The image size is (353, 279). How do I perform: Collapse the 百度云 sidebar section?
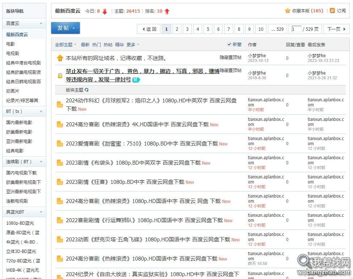pos(41,24)
